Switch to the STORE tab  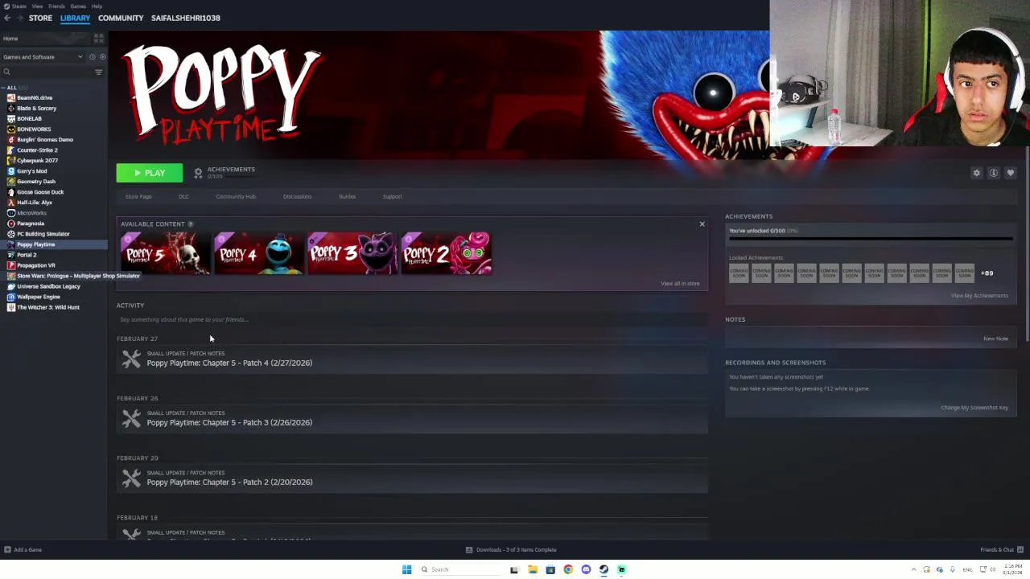pos(40,18)
